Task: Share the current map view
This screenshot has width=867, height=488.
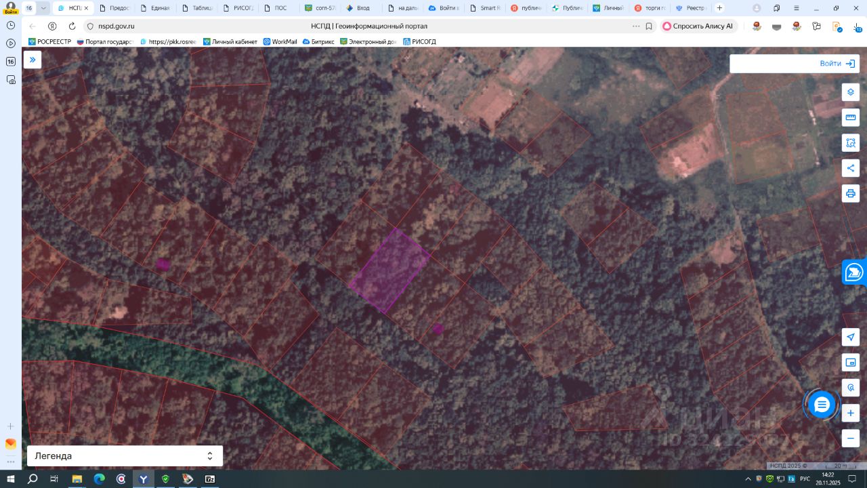Action: tap(851, 168)
